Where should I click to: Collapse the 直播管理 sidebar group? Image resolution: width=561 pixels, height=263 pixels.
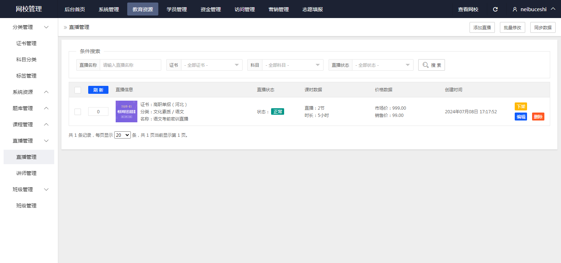(x=46, y=141)
